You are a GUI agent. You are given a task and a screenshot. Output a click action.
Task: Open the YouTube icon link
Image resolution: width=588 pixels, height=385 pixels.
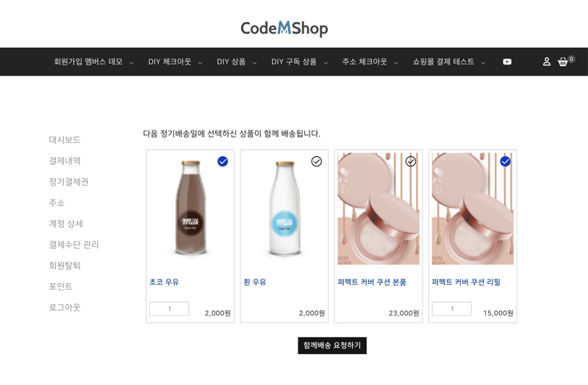(x=507, y=62)
